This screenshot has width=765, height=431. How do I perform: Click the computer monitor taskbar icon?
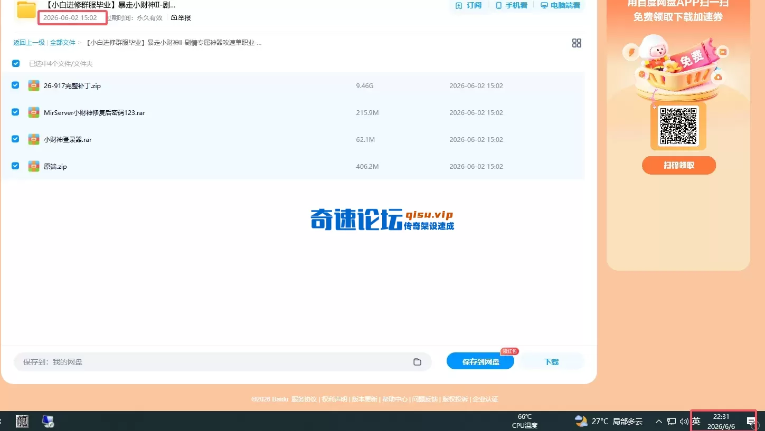click(x=48, y=421)
